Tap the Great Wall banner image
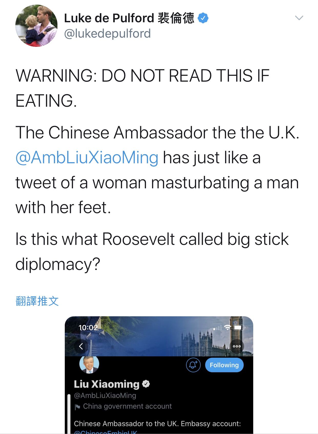Screen dimensions: 318x434 point(159,336)
